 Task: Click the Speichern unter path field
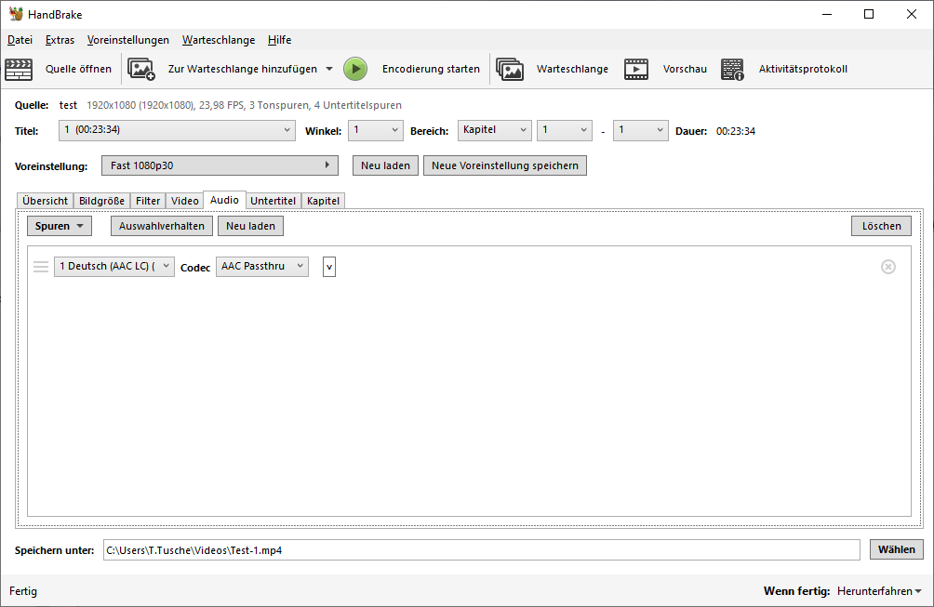coord(482,550)
